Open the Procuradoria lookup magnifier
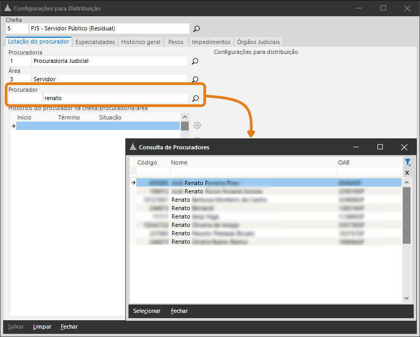Image resolution: width=420 pixels, height=337 pixels. pyautogui.click(x=195, y=61)
